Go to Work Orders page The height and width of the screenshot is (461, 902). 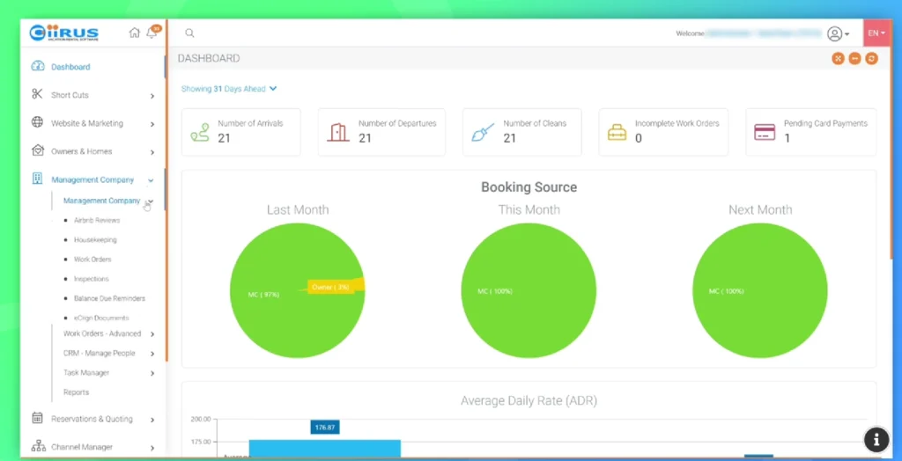tap(92, 260)
